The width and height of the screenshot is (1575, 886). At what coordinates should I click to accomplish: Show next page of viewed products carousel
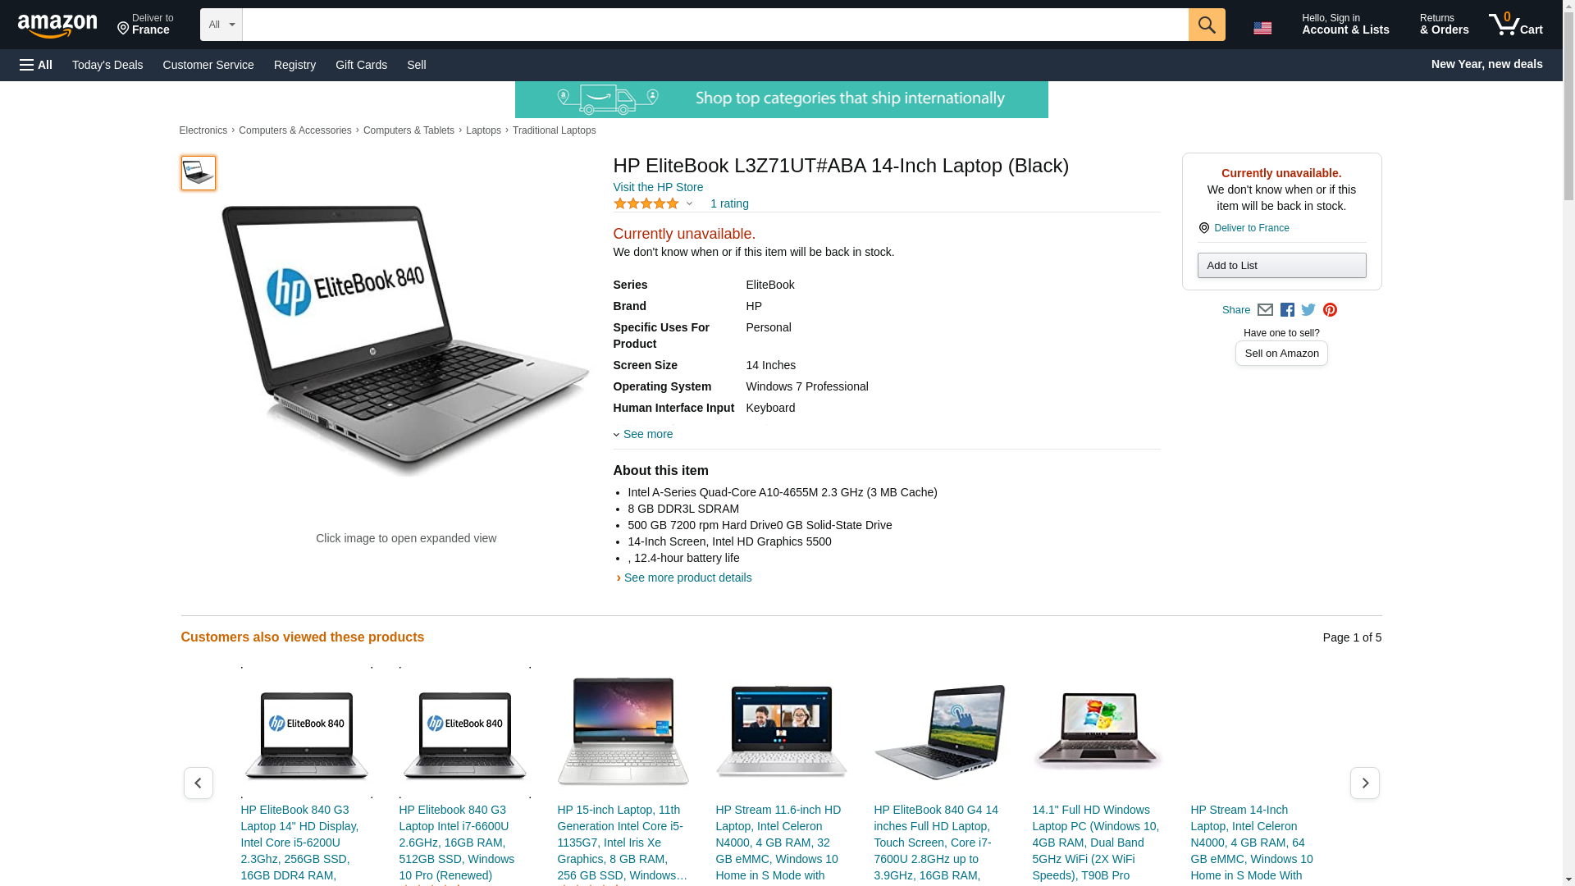1364,783
